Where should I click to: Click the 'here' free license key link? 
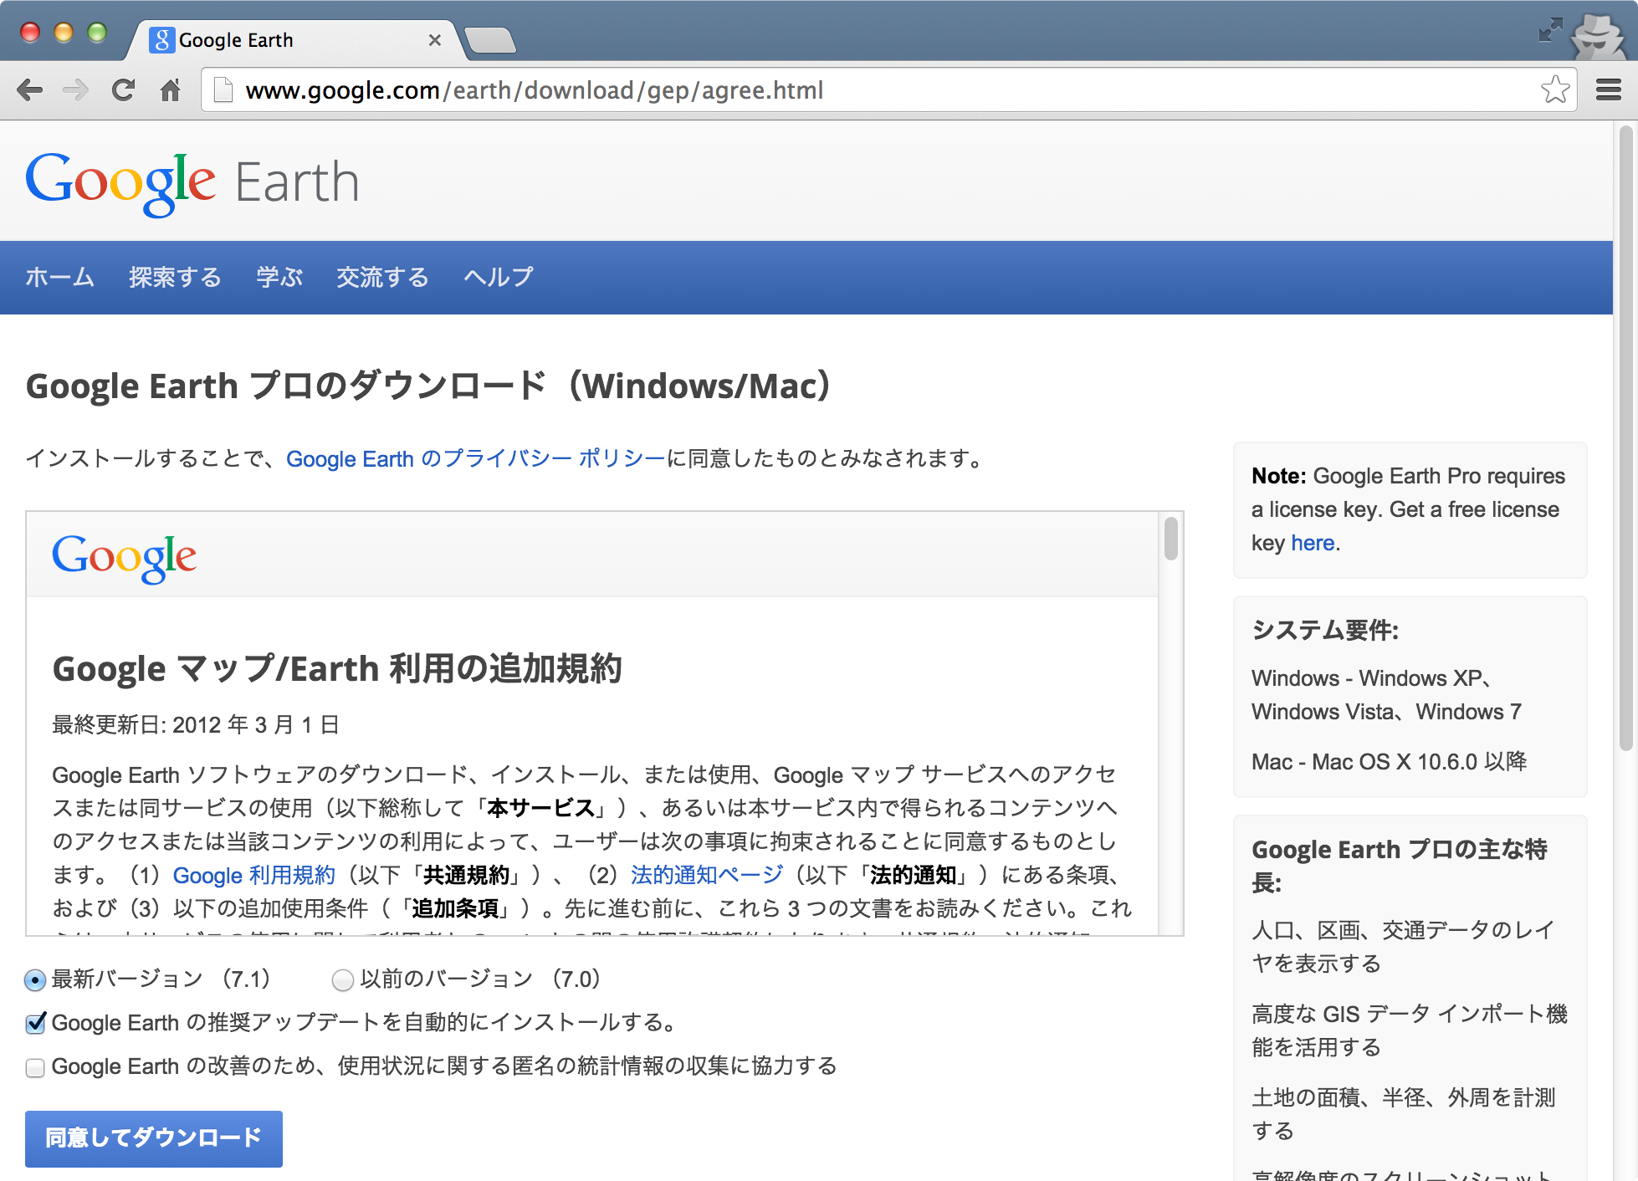tap(1313, 543)
